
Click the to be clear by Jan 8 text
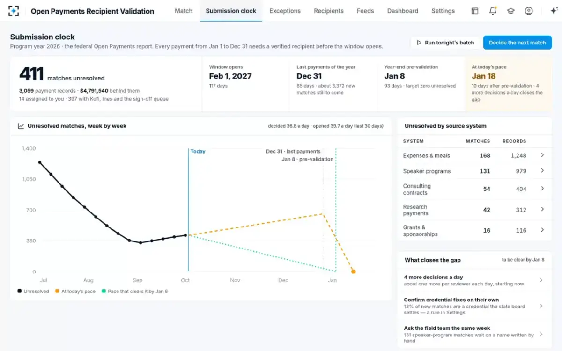(x=523, y=260)
